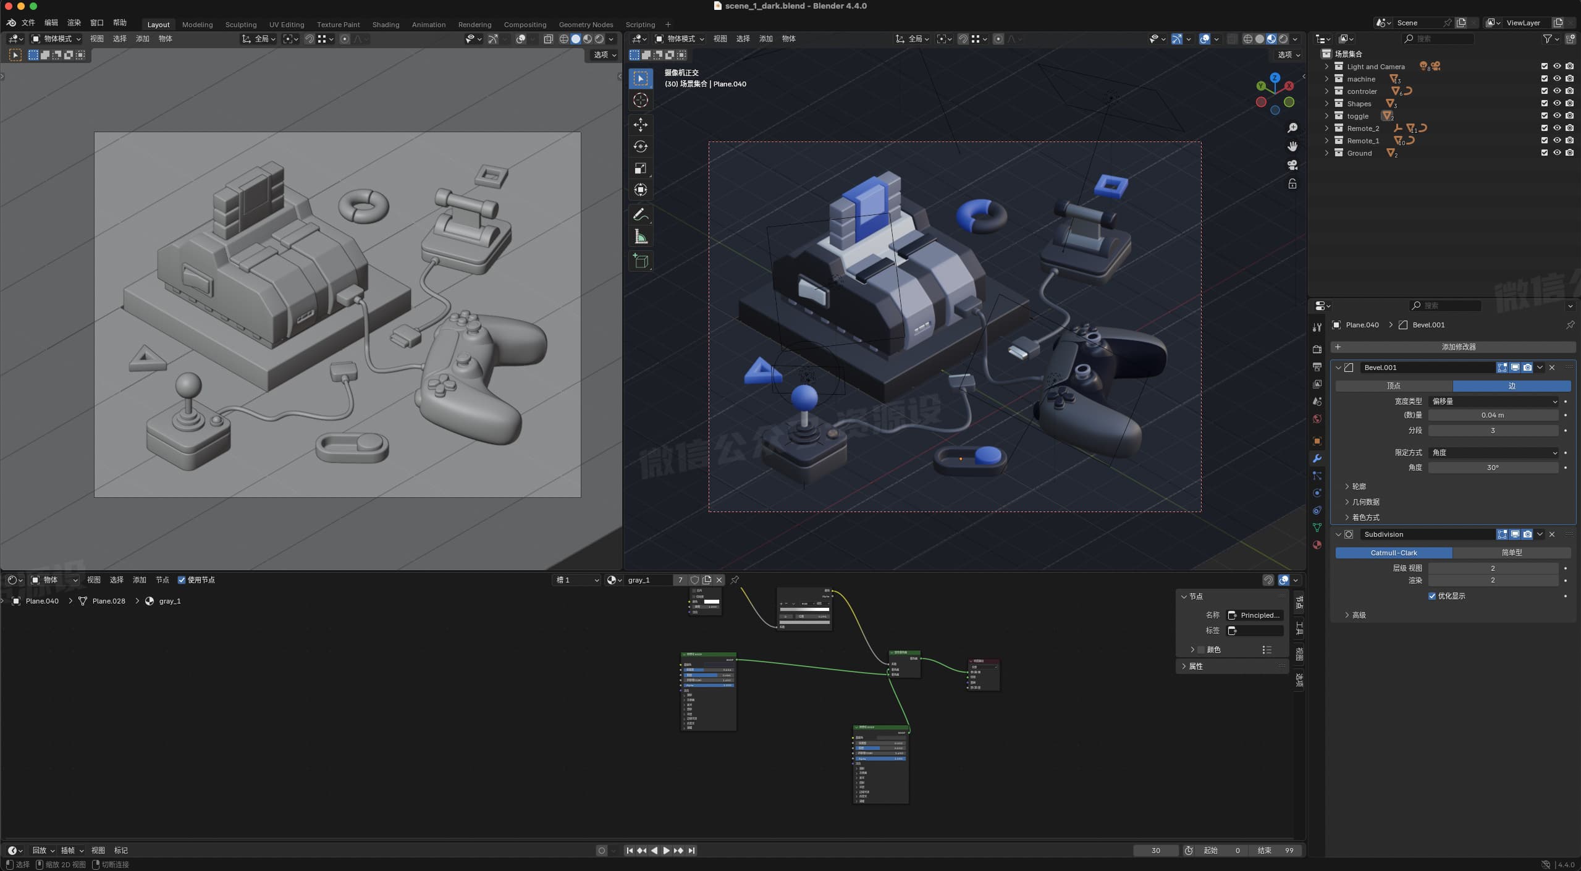The width and height of the screenshot is (1581, 871).
Task: Expand the controler collection in outliner
Action: (x=1326, y=91)
